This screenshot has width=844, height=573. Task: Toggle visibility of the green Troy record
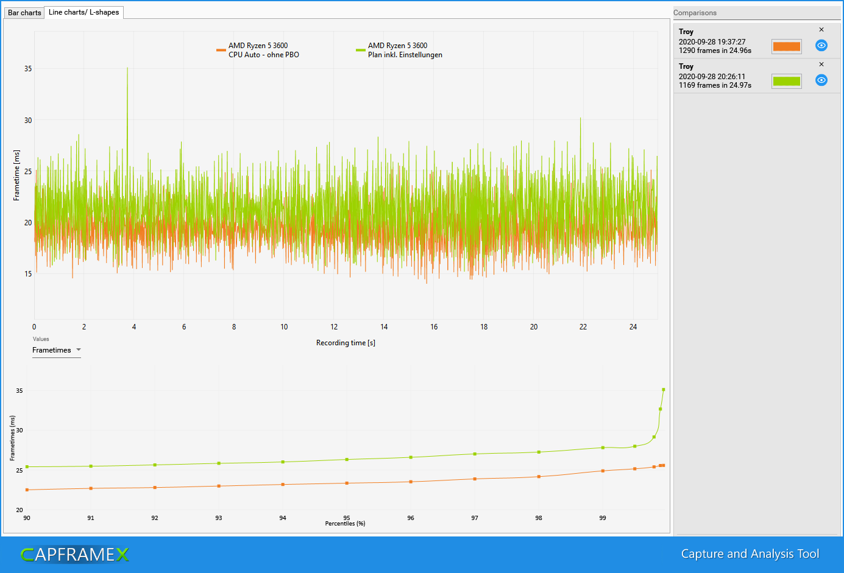821,80
